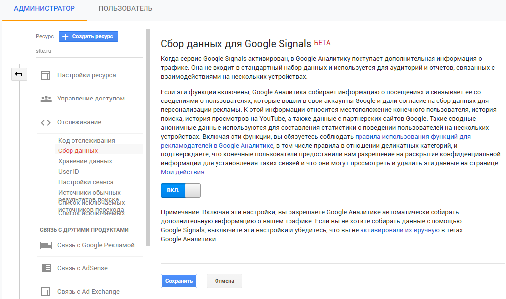The height and width of the screenshot is (299, 506).
Task: Click the Настройки ресурса window icon
Action: pos(46,75)
